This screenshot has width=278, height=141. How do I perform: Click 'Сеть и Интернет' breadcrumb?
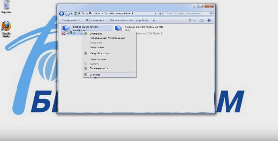[x=90, y=13]
